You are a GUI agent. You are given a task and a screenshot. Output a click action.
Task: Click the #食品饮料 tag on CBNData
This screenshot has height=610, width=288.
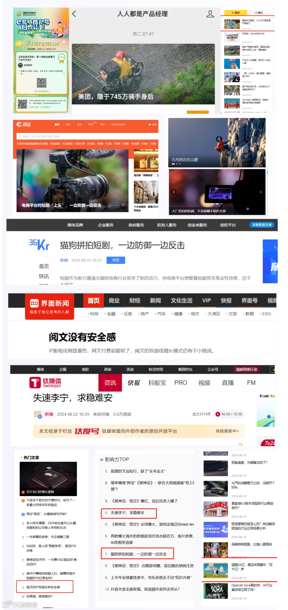coord(55,144)
